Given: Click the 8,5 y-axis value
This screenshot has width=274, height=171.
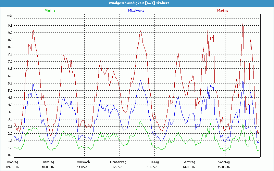Looking at the screenshot, I should [x=10, y=40].
